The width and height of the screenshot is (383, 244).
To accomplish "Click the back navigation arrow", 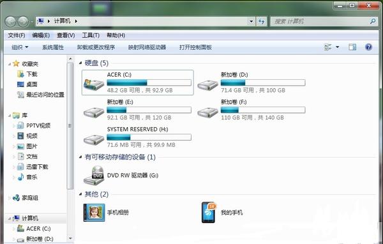I will [x=10, y=22].
